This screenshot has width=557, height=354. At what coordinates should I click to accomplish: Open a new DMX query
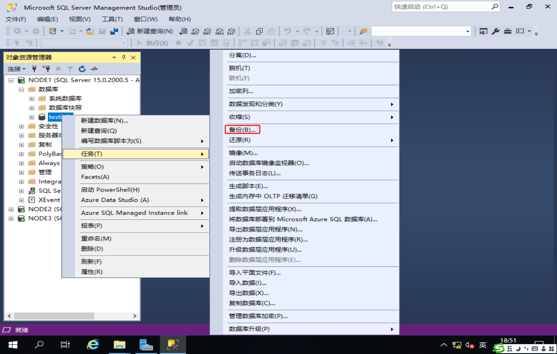click(x=207, y=31)
